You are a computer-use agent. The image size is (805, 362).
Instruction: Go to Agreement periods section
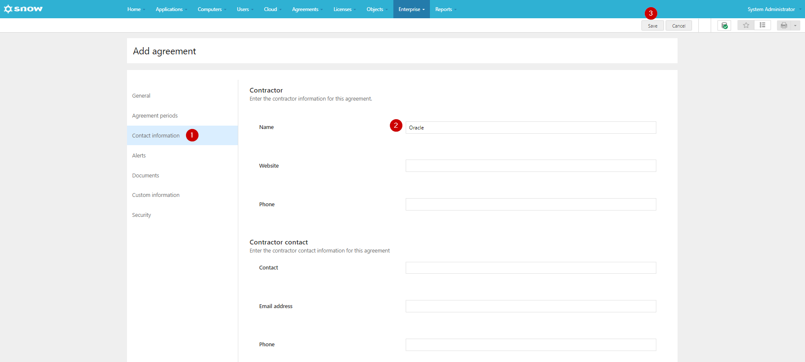tap(182, 116)
